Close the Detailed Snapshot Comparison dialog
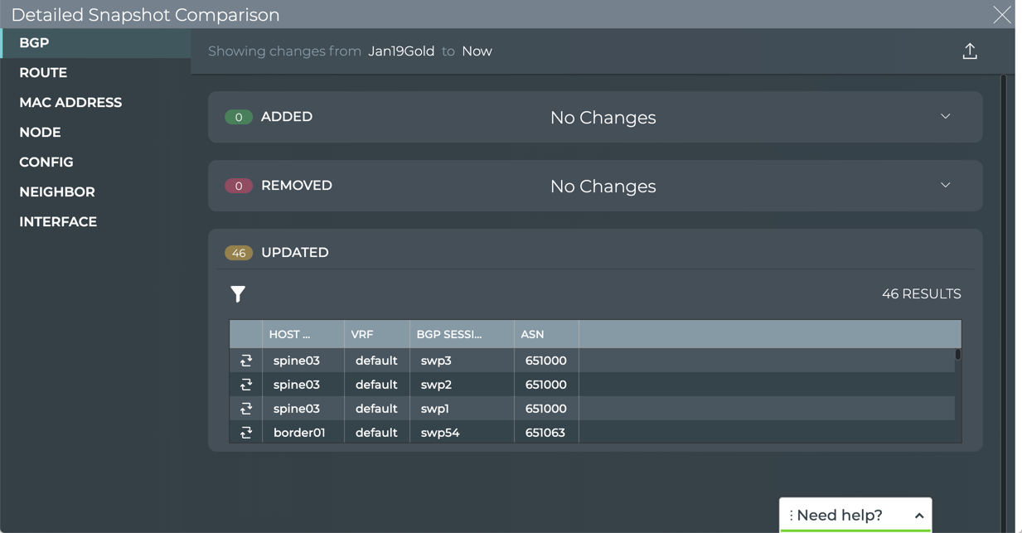 1001,15
